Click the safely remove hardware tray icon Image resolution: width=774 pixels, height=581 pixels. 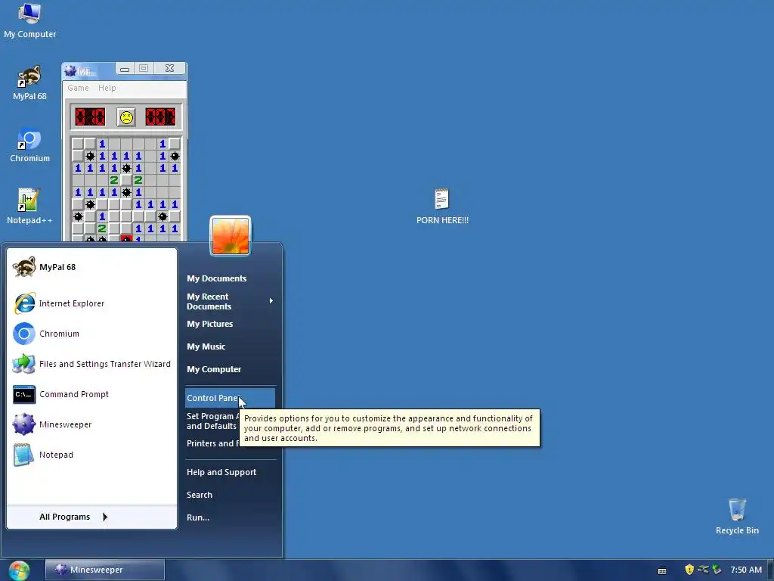tap(717, 570)
